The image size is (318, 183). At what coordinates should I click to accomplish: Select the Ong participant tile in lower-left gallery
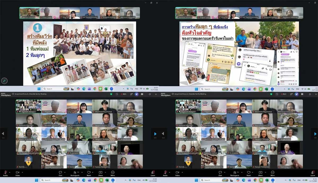(x=79, y=106)
